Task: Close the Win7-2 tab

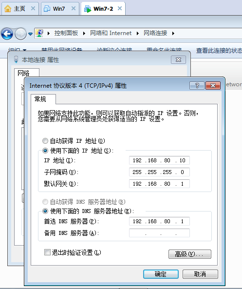Action: point(120,8)
